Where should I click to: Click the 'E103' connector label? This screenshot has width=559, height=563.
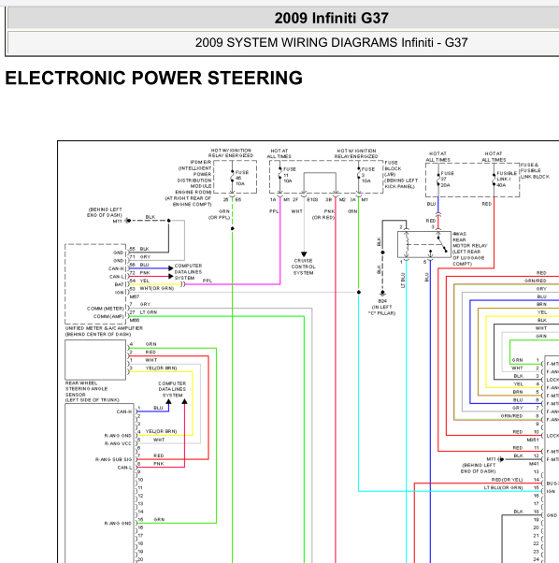[312, 199]
